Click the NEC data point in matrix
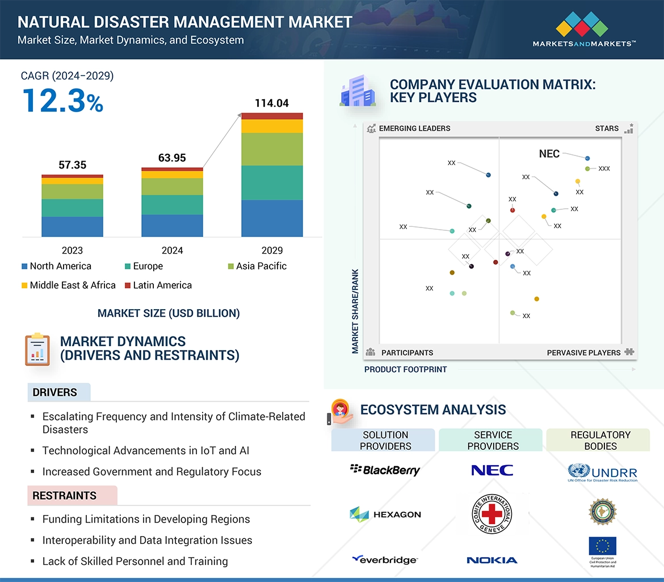The image size is (664, 582). pyautogui.click(x=587, y=158)
